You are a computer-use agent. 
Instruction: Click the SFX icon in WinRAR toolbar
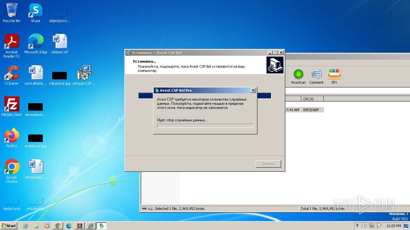tap(334, 77)
